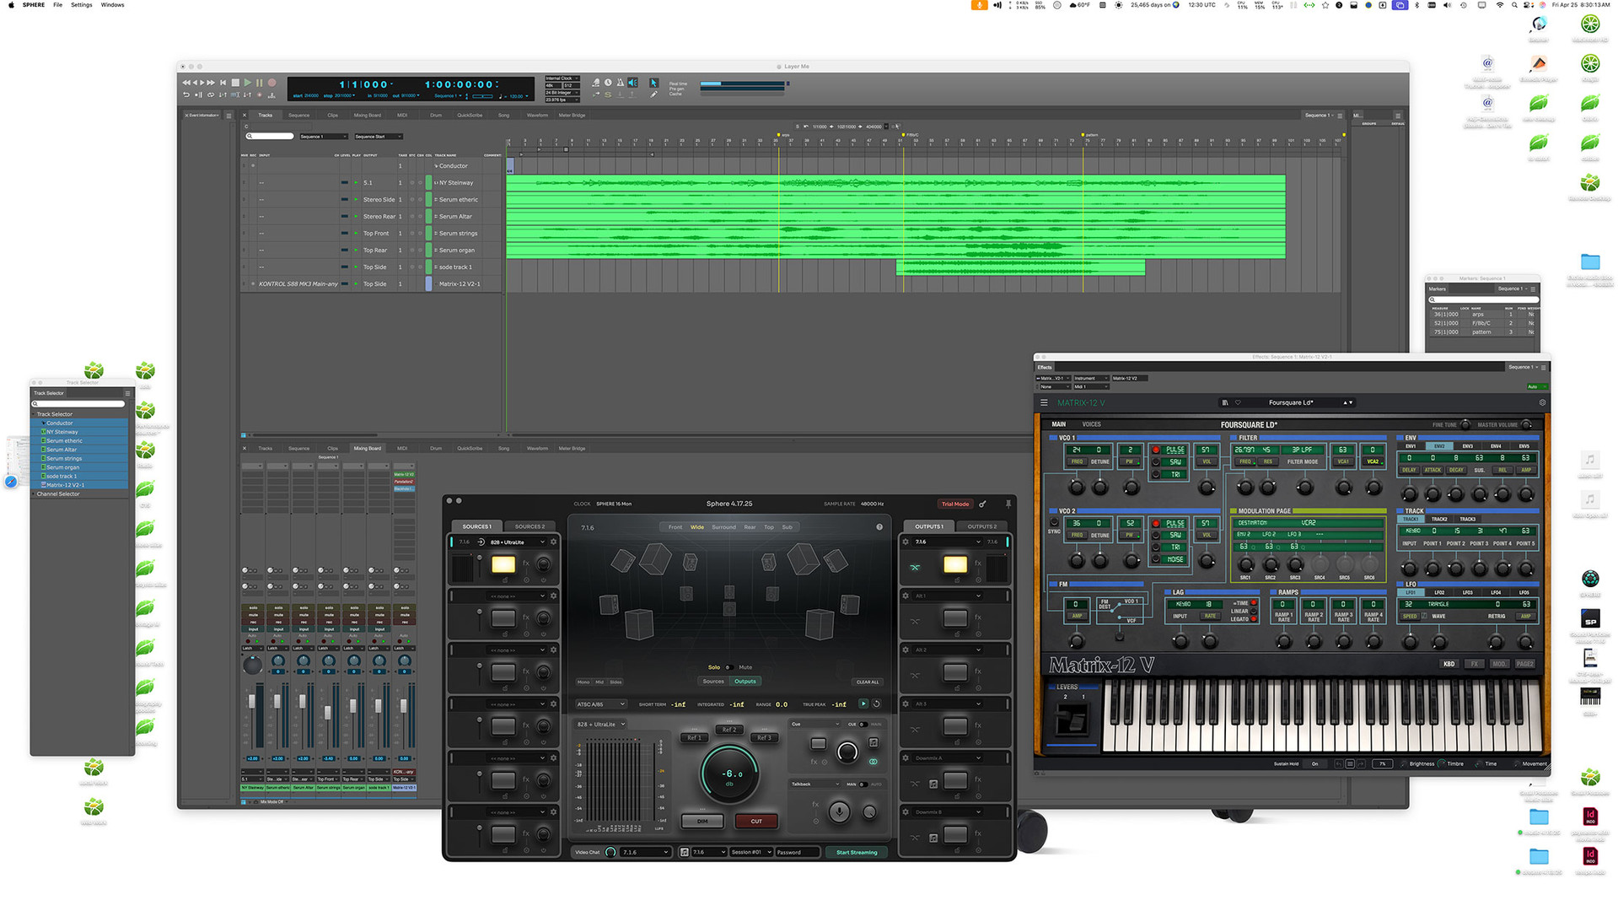
Task: Click the gear icon beside 828 UltraLite in Sphere
Action: [x=553, y=542]
